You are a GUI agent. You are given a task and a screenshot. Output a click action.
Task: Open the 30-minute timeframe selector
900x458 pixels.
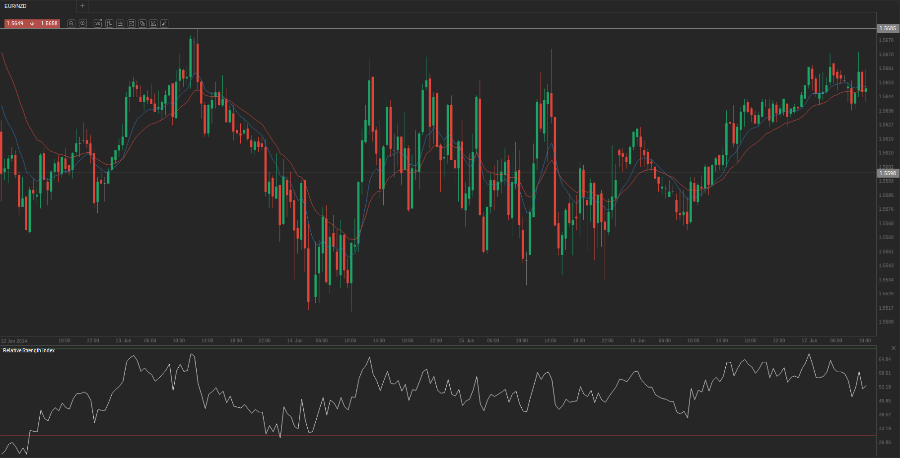point(98,23)
